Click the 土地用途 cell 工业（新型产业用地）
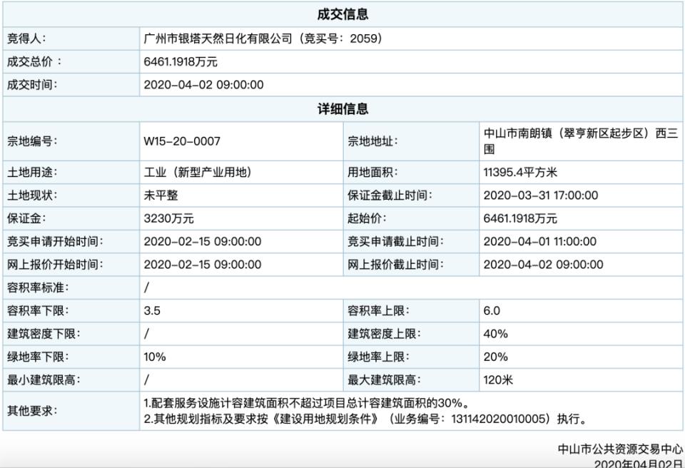The width and height of the screenshot is (685, 468). [x=200, y=171]
